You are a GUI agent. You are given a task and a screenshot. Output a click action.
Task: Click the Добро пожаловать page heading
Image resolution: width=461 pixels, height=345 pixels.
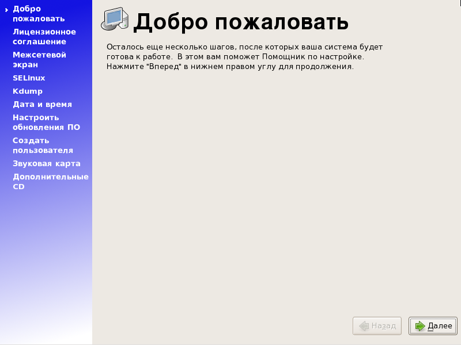tap(241, 22)
